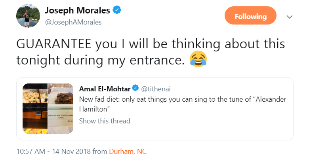Click the Amal El-Mohtar author name
Screen dimensions: 309x159
pos(105,88)
